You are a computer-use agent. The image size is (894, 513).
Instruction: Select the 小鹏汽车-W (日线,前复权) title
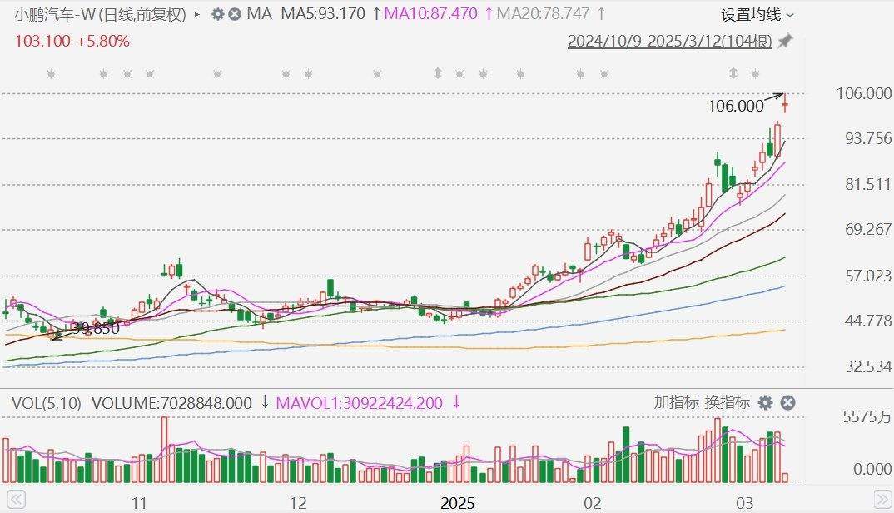[98, 14]
